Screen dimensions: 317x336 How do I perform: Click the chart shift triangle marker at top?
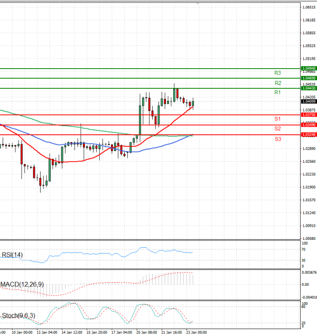pos(198,3)
